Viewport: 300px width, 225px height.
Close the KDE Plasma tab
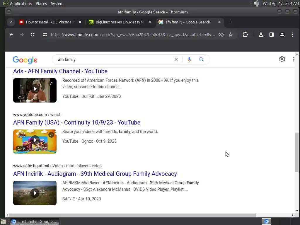tap(80, 22)
